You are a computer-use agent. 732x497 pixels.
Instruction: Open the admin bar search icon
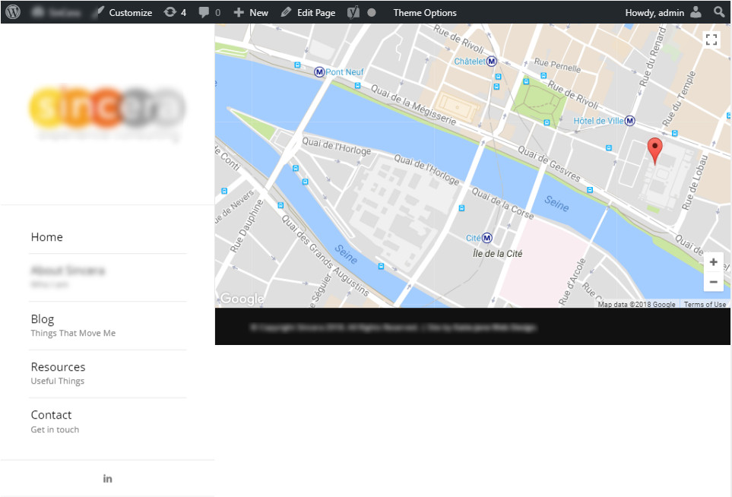[719, 11]
